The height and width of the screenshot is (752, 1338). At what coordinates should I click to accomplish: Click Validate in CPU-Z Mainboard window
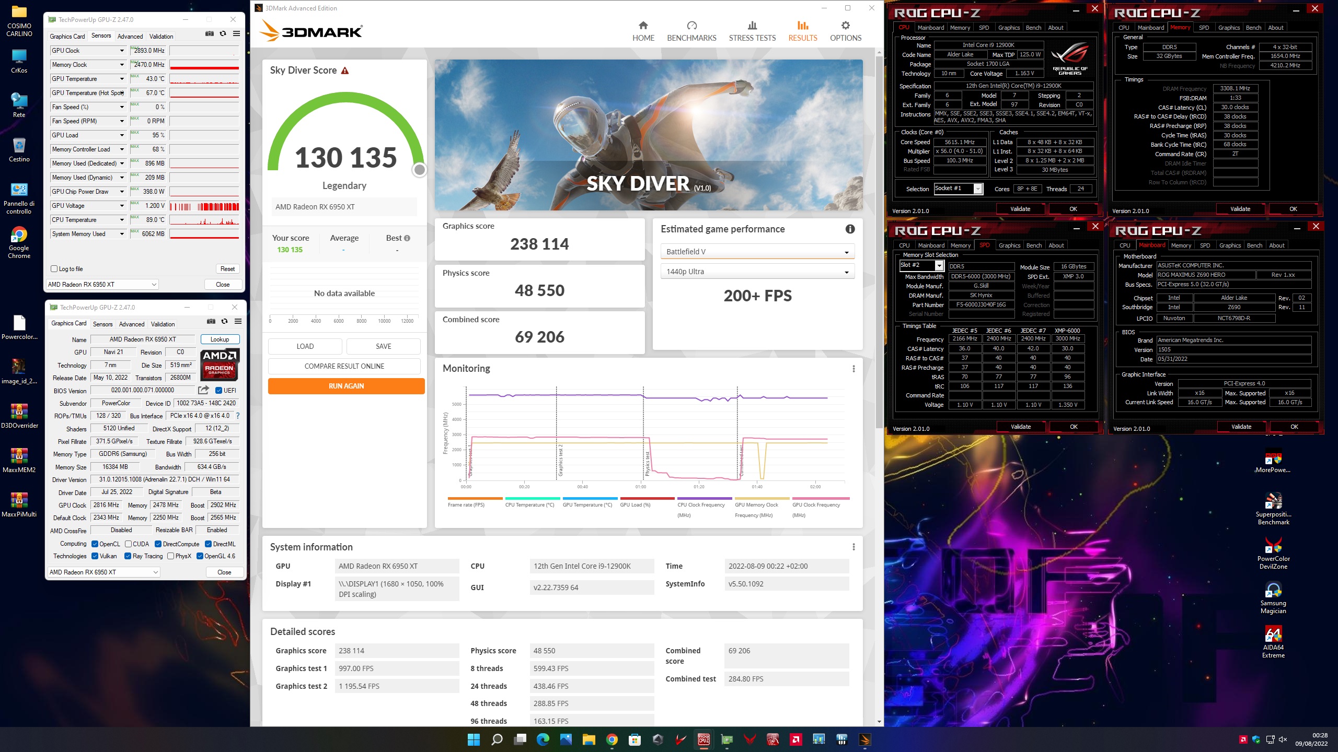tap(1241, 427)
